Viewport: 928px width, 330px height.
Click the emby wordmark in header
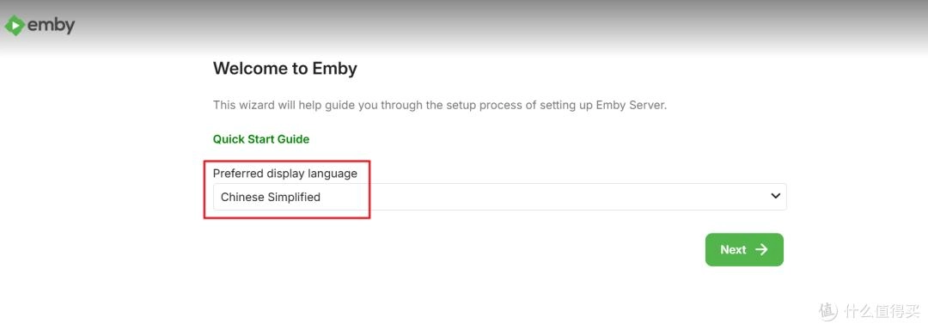coord(51,25)
